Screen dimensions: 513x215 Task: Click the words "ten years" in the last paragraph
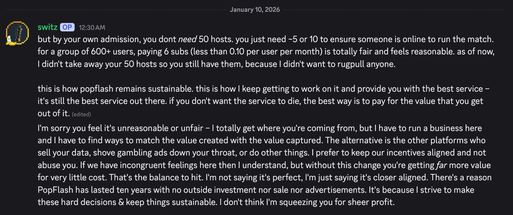(130, 190)
